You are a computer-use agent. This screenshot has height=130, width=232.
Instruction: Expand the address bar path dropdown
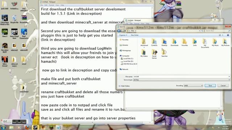[x=199, y=31]
